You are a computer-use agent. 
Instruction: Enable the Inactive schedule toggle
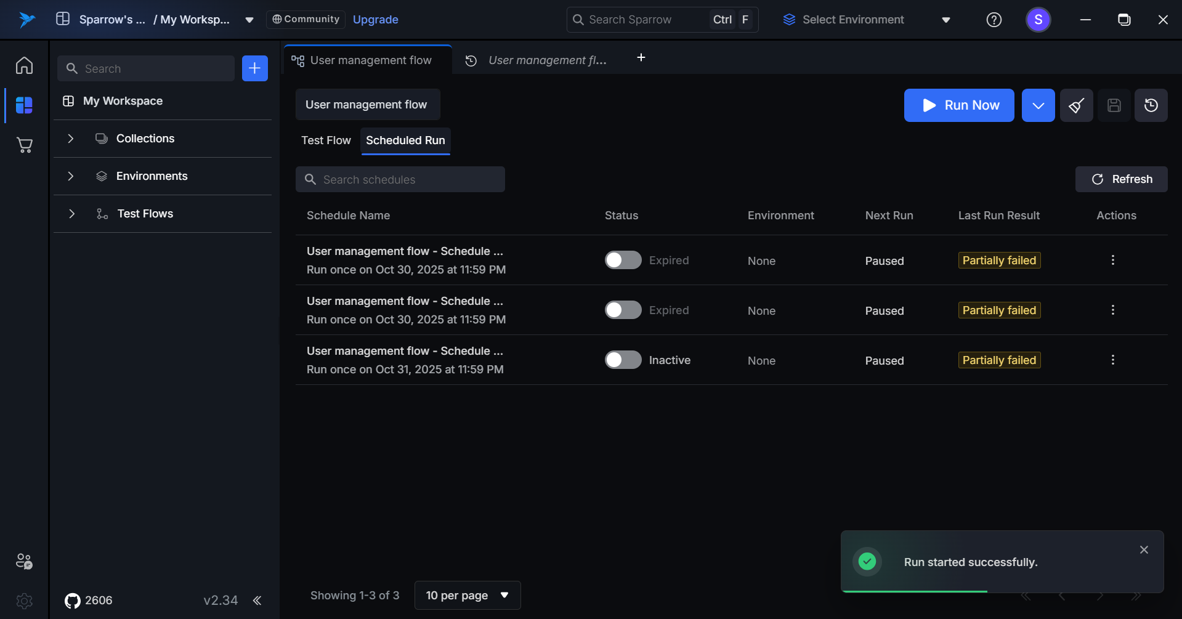(623, 360)
